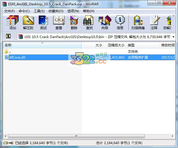This screenshot has height=148, width=178.
Task: Click compressed size value 1,415,865
Action: (117, 57)
